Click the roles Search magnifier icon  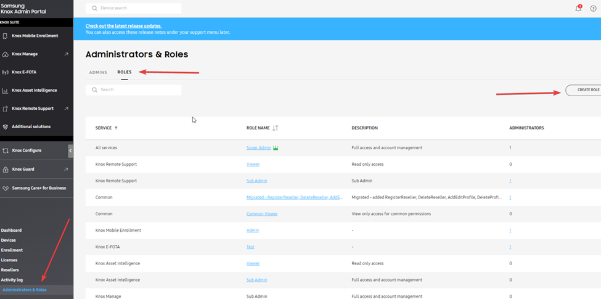(x=95, y=90)
